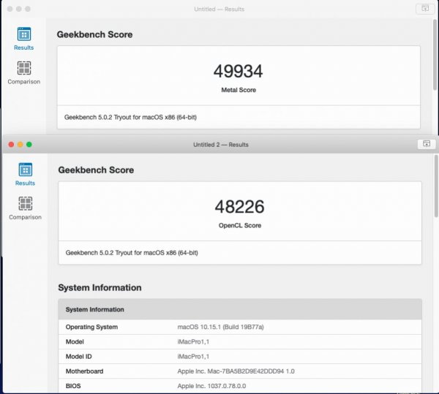Select the BIOS row
The height and width of the screenshot is (394, 439).
click(x=239, y=386)
